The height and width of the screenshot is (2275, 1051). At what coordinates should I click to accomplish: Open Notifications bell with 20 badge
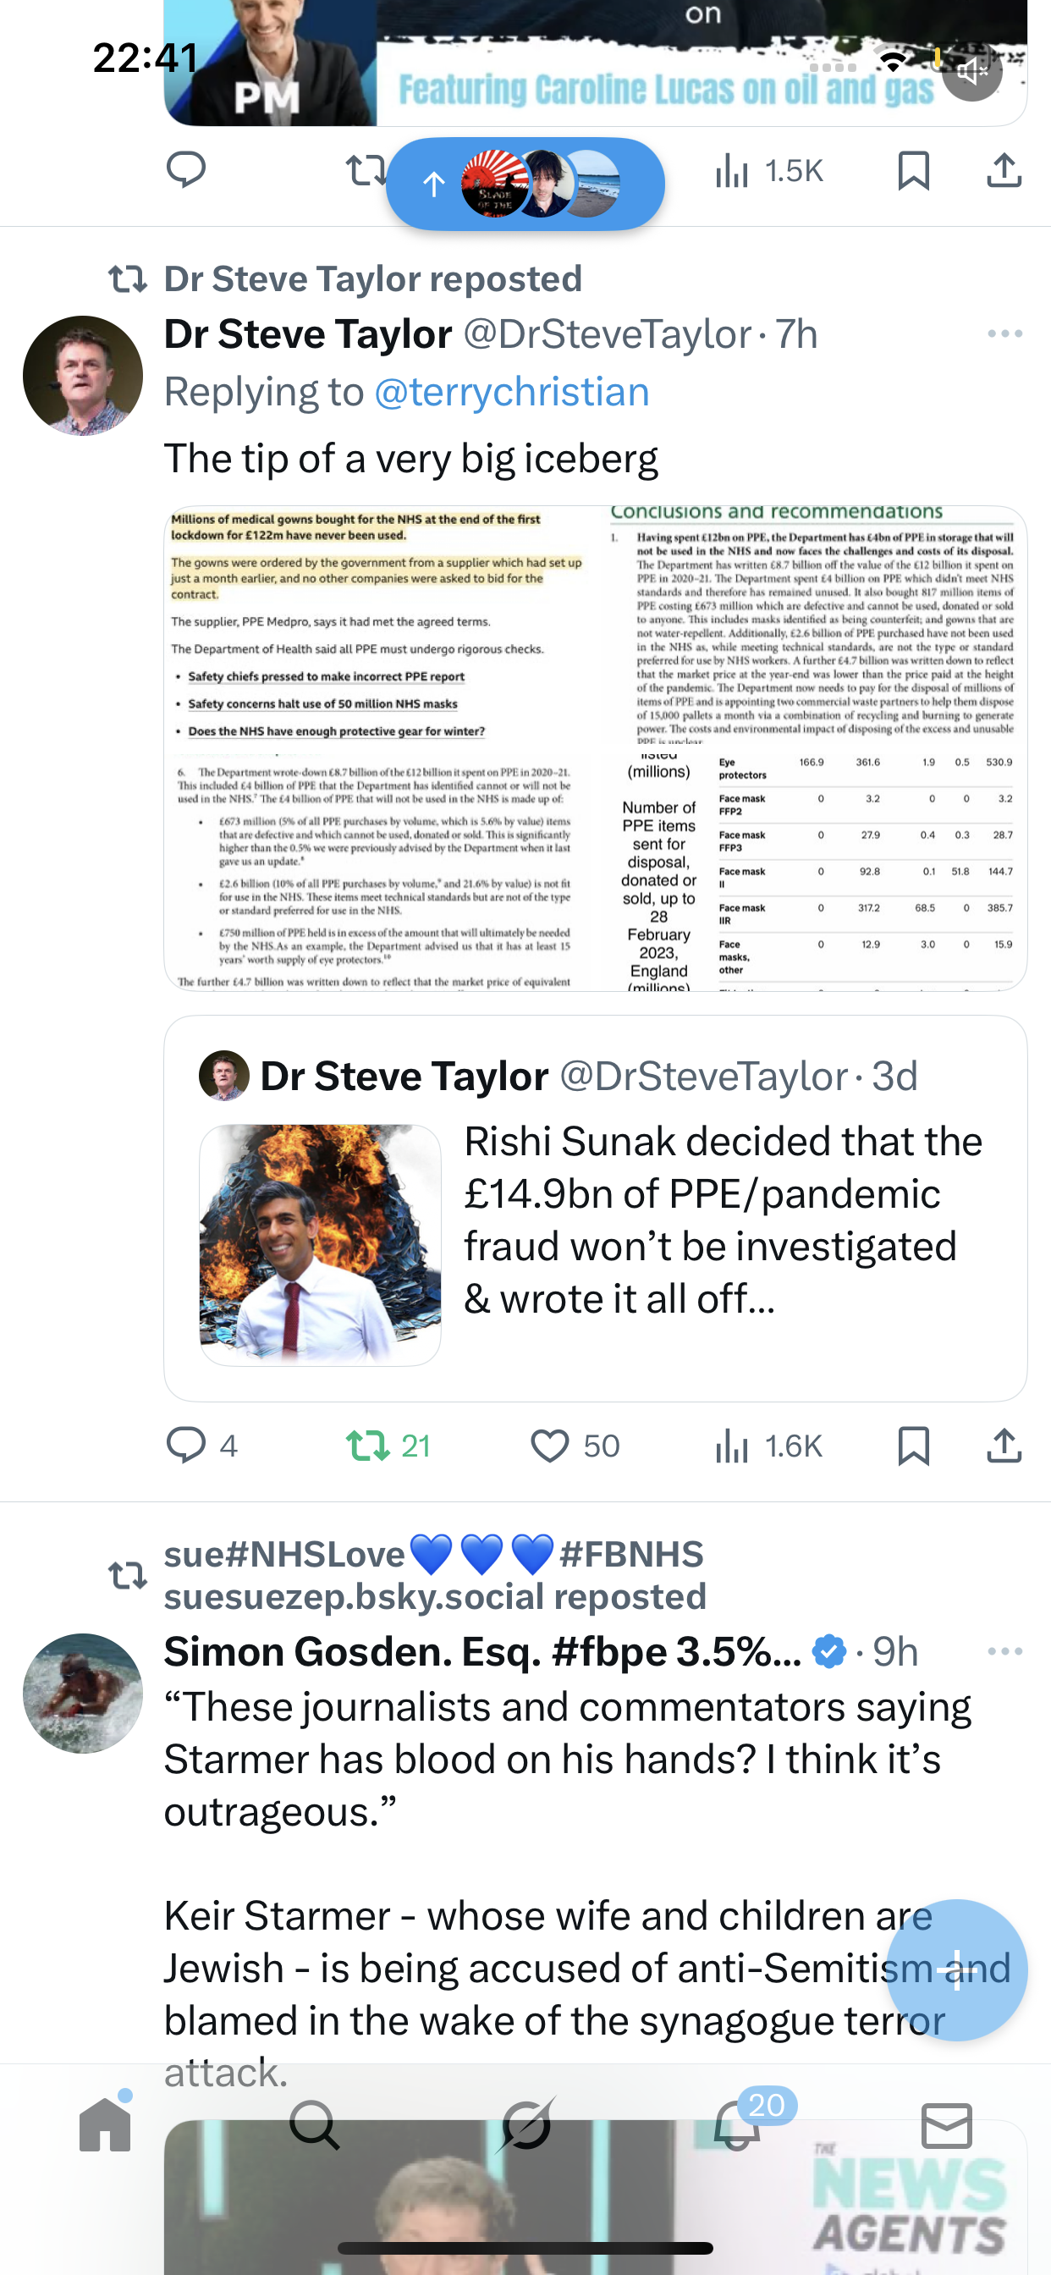pos(737,2124)
